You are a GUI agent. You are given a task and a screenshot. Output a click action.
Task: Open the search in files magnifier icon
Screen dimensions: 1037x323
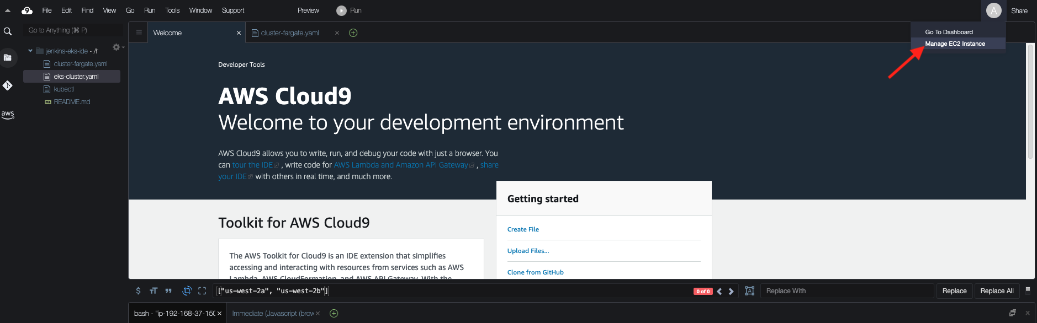(8, 31)
